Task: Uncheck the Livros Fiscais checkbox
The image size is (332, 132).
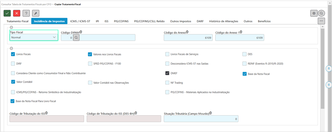Action: (13, 54)
